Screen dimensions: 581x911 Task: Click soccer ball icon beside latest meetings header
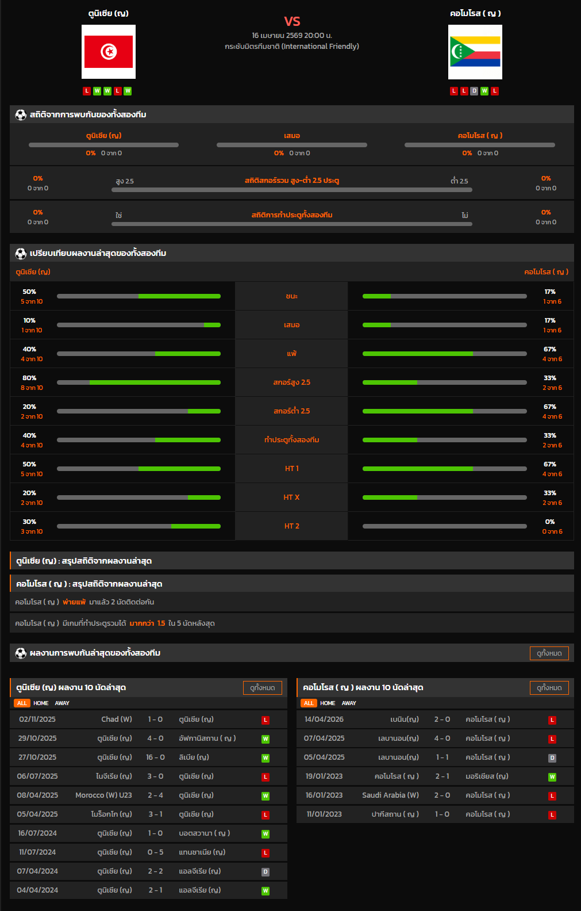[x=21, y=653]
